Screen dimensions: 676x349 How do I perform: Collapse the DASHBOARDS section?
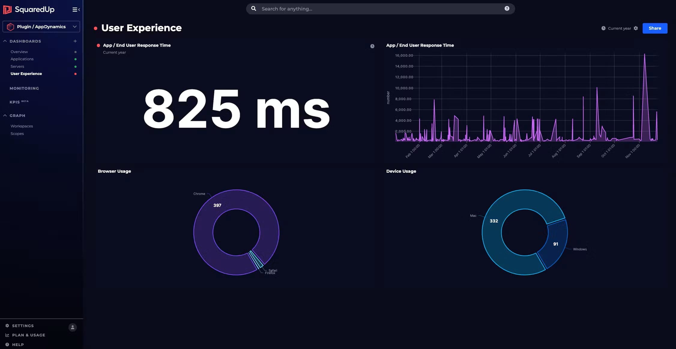coord(5,41)
